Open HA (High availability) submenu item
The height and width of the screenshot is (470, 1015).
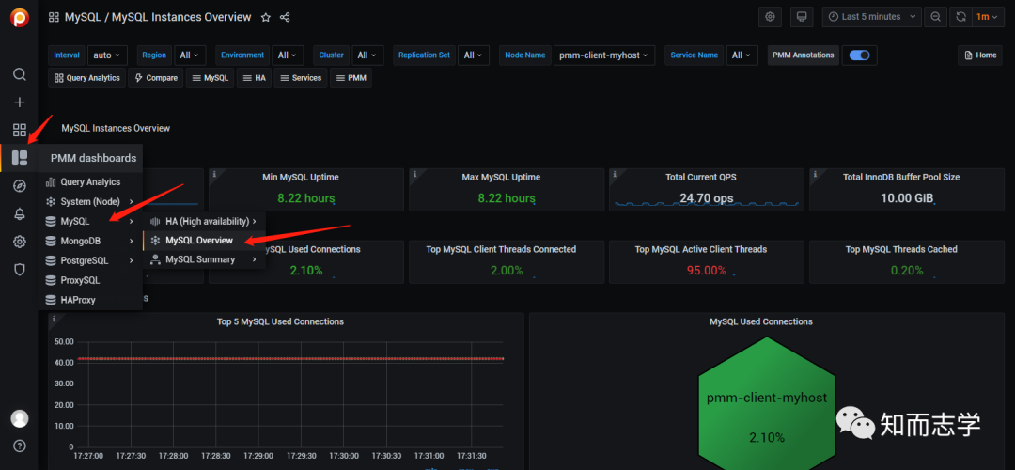point(204,222)
